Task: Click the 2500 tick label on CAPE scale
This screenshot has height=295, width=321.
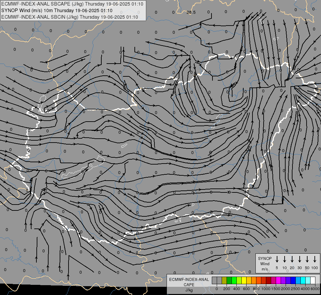Action: (x=295, y=289)
